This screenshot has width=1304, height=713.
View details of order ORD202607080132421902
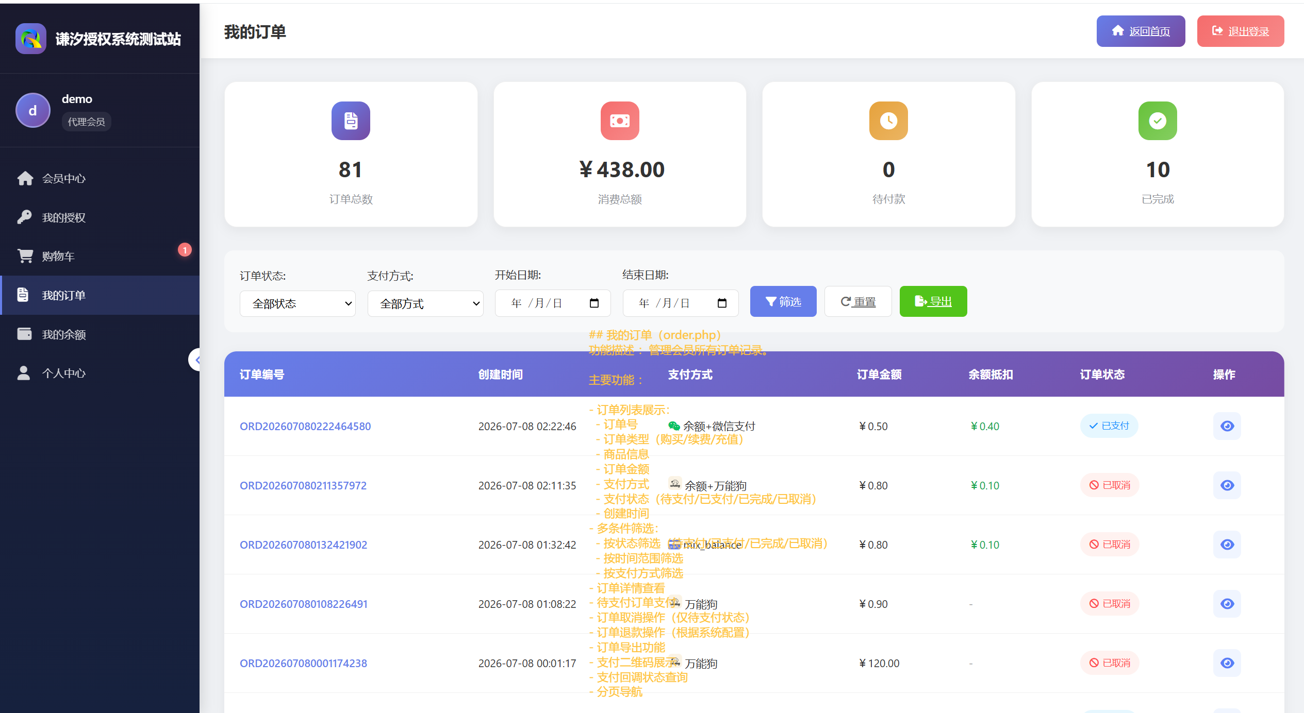tap(1227, 545)
